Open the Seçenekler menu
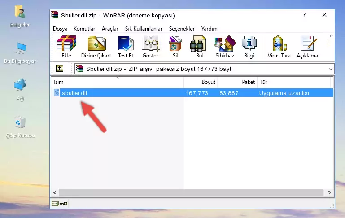Viewport: 345px width, 218px height. [182, 29]
